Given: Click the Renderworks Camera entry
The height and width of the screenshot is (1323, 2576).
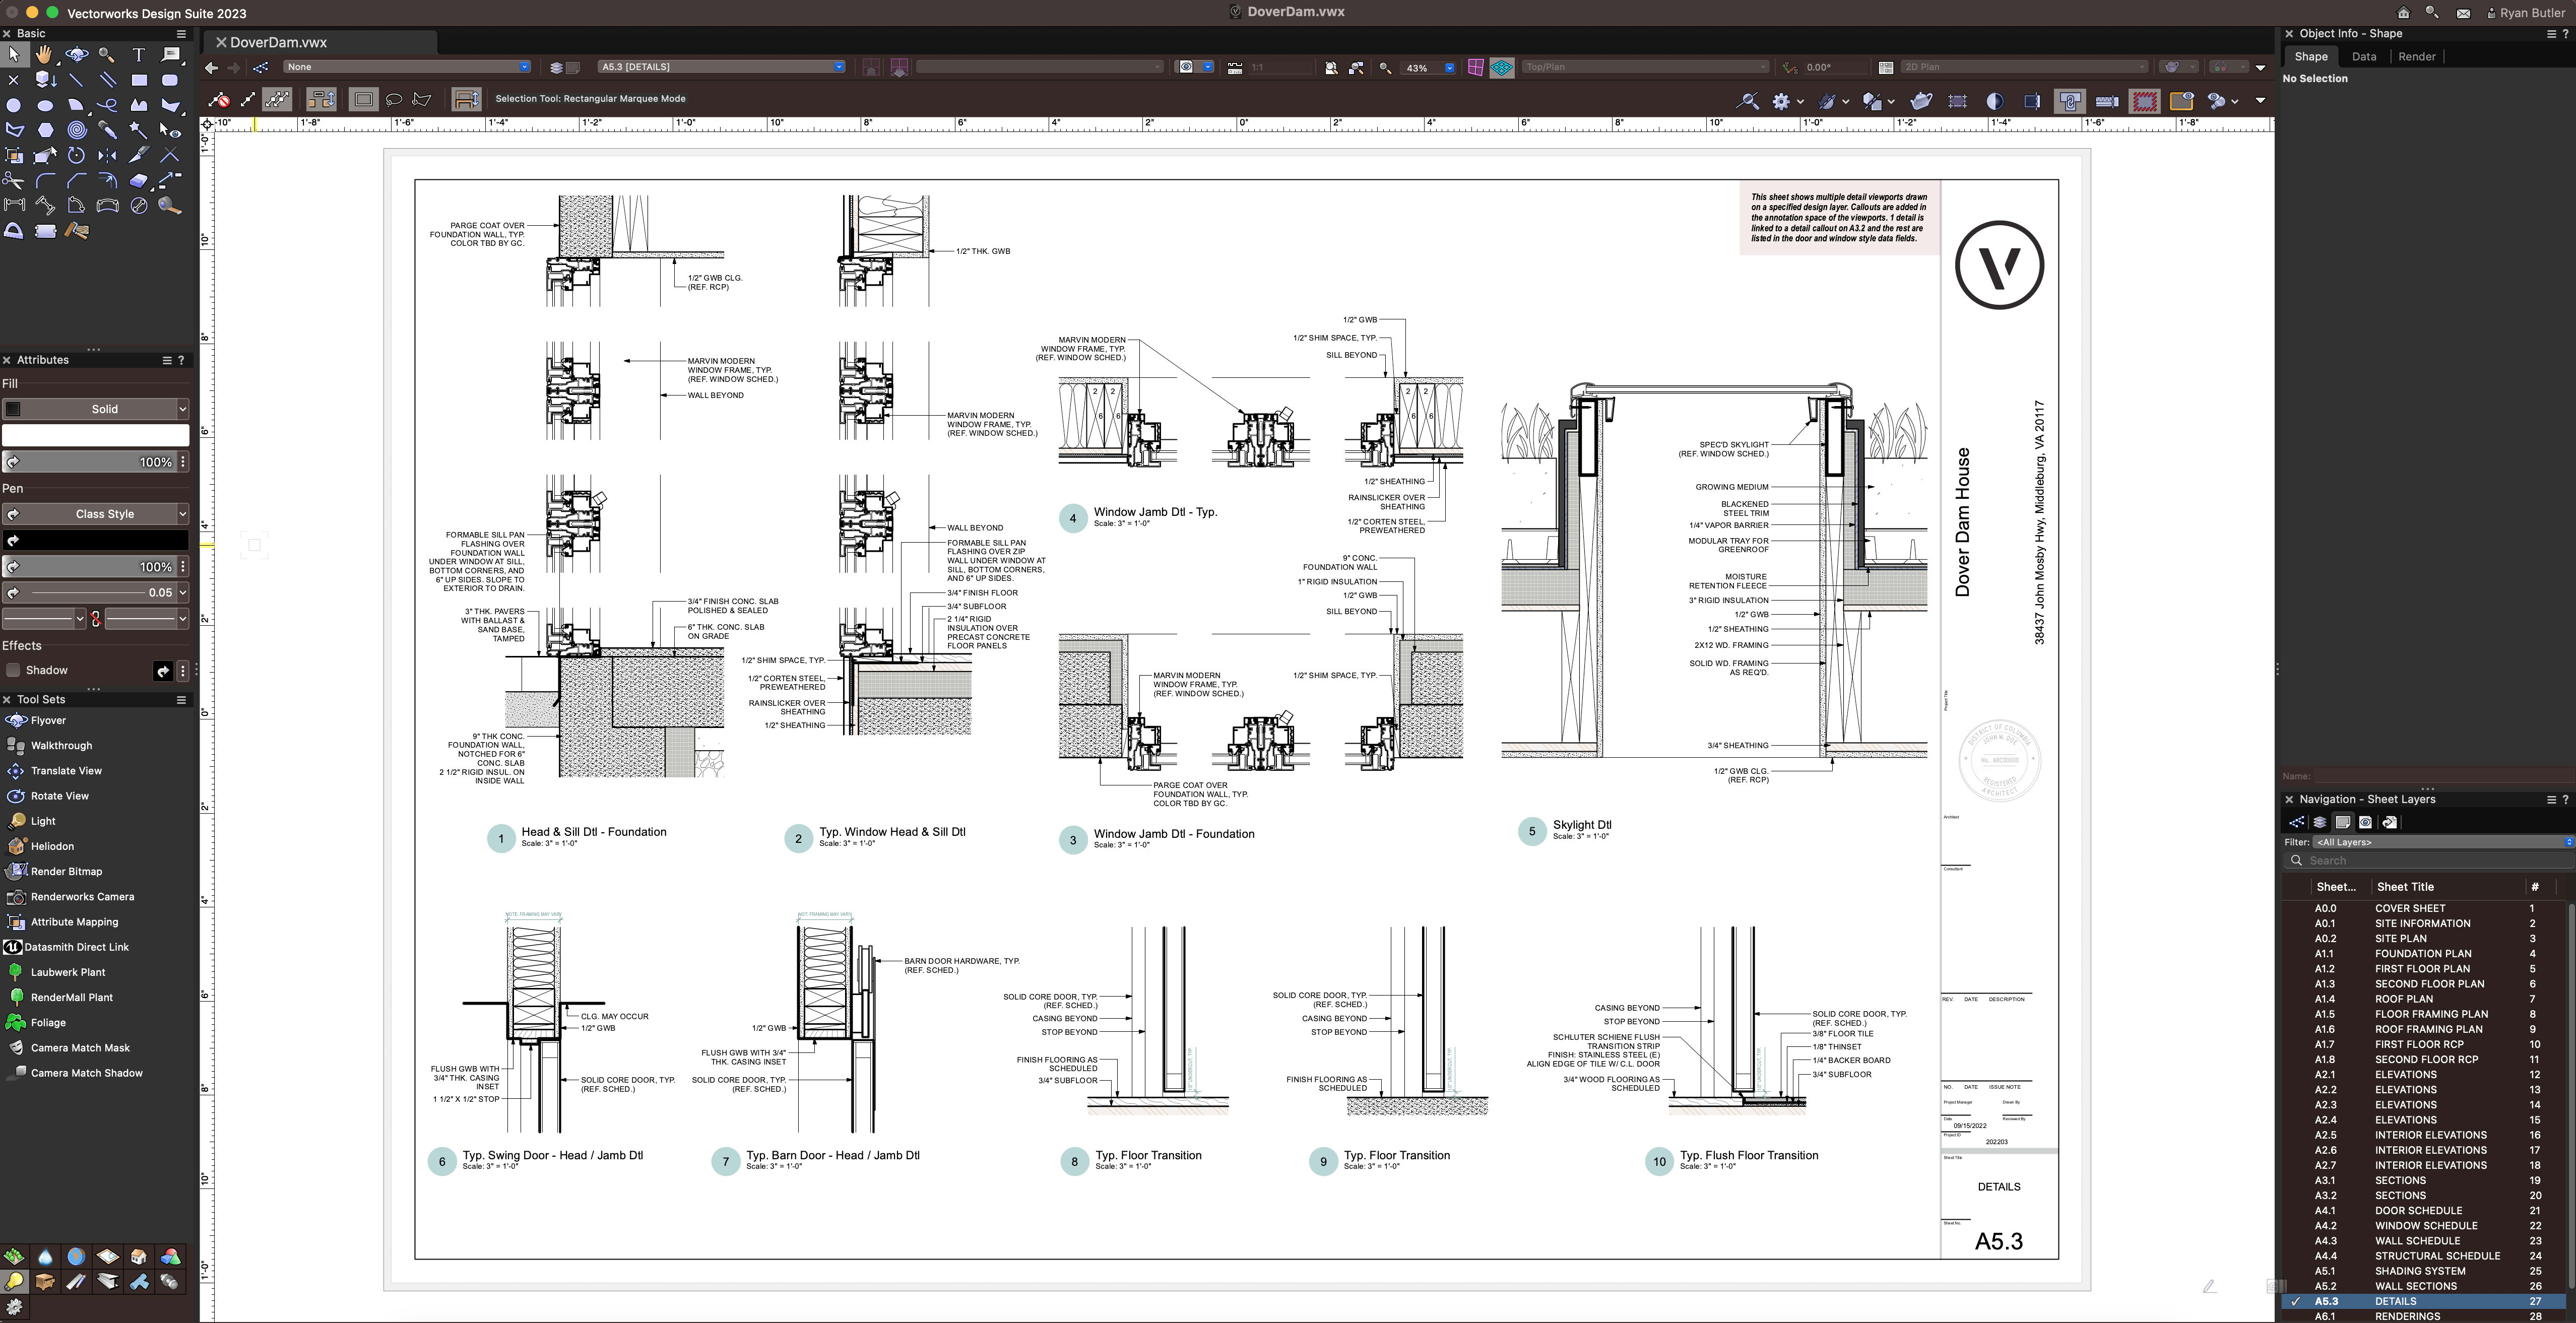Looking at the screenshot, I should pyautogui.click(x=82, y=897).
